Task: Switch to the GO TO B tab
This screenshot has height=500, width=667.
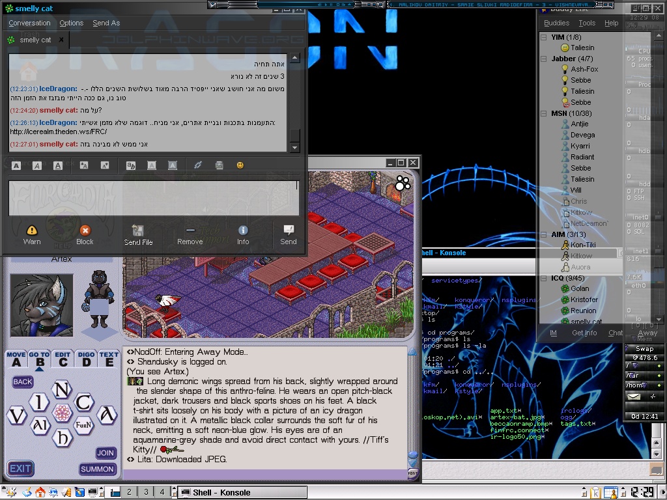Action: tap(40, 359)
